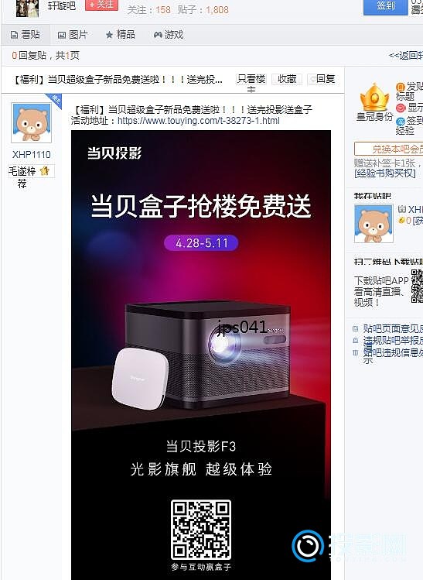Click the red +关注 follow button
Image resolution: width=423 pixels, height=580 pixels.
[101, 5]
